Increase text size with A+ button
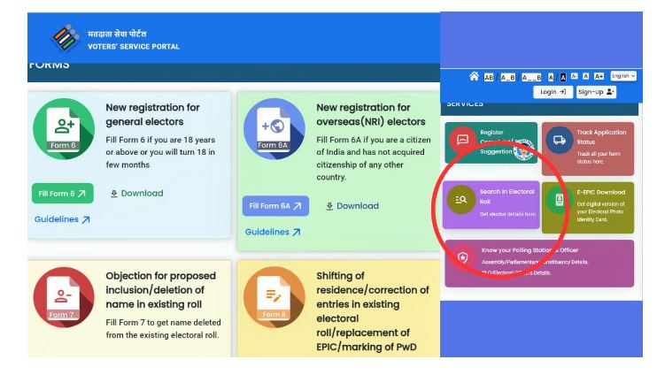This screenshot has height=375, width=657. point(599,77)
